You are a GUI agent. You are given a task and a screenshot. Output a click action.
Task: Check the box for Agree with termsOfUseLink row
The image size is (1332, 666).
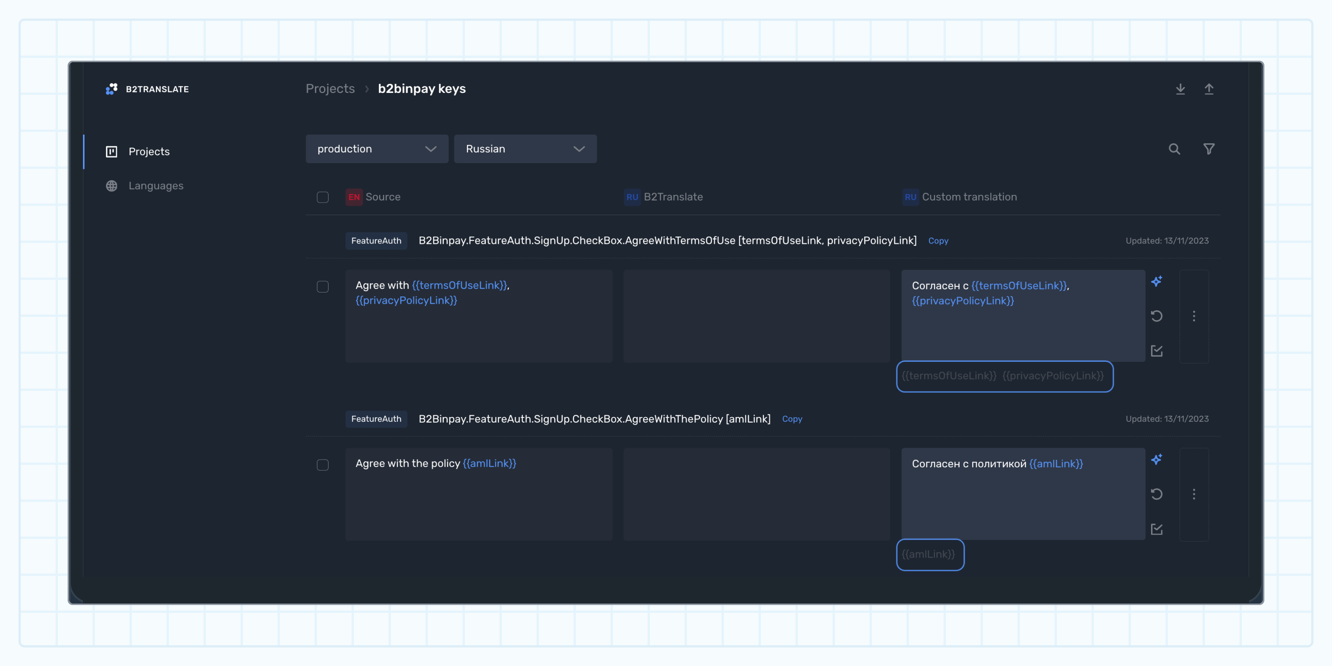pos(322,286)
